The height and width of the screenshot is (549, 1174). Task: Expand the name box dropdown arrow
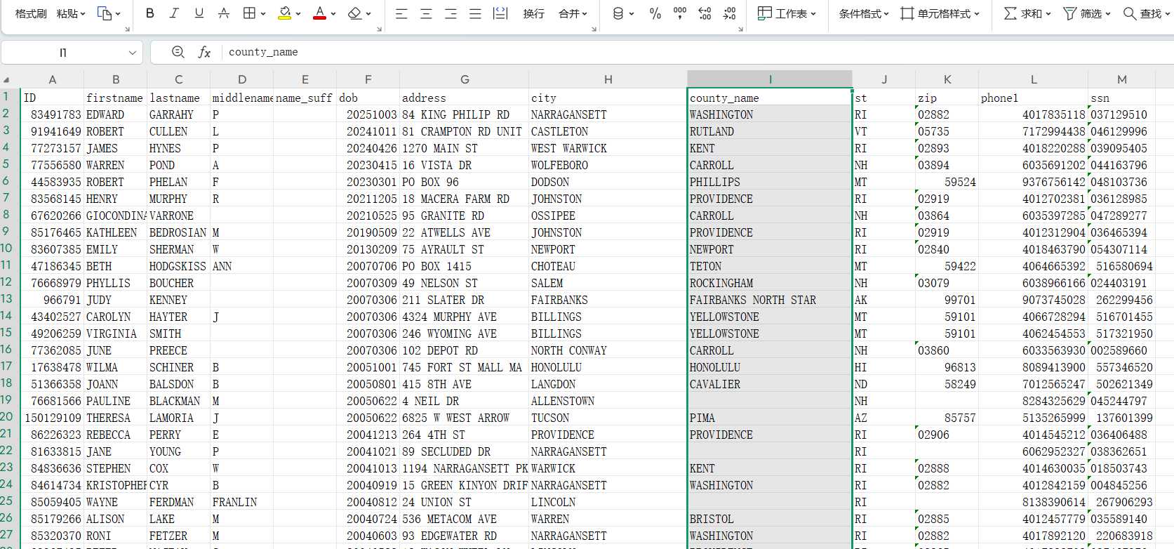[x=132, y=53]
